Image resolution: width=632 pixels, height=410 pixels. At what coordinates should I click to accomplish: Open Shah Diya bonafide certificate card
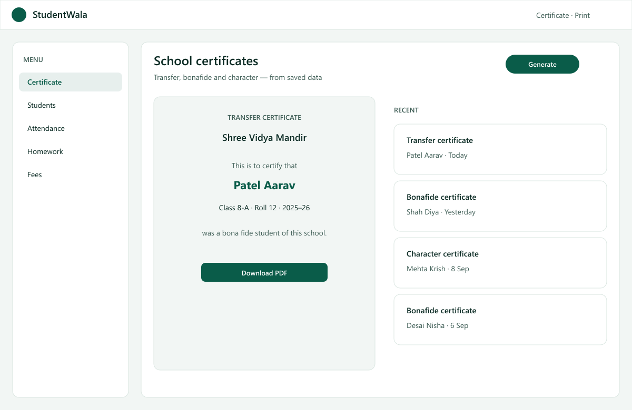(x=500, y=206)
